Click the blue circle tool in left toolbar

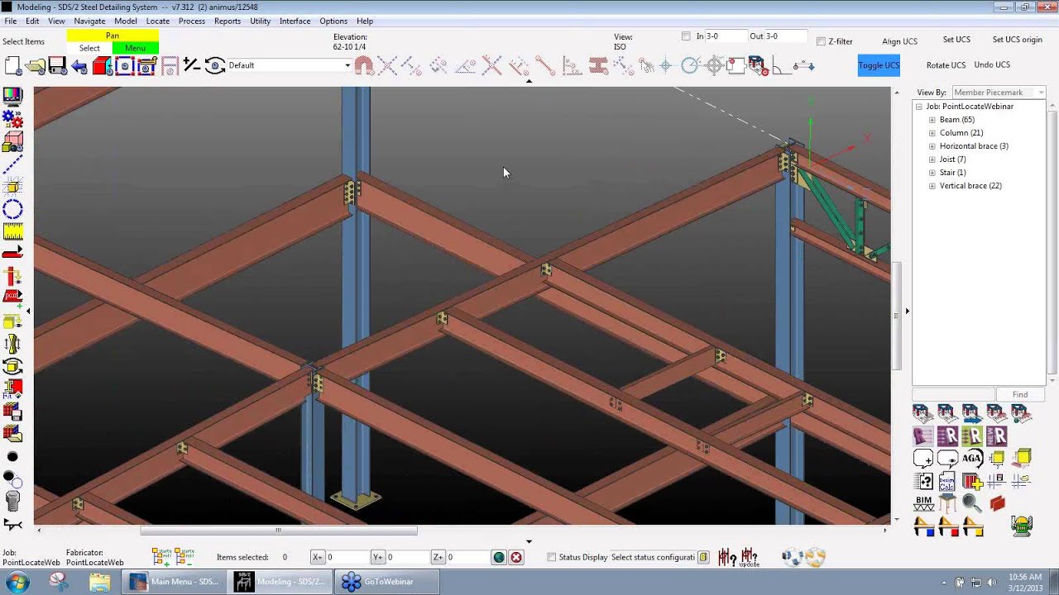click(13, 209)
